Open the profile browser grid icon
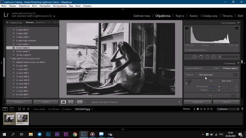 tap(236, 75)
